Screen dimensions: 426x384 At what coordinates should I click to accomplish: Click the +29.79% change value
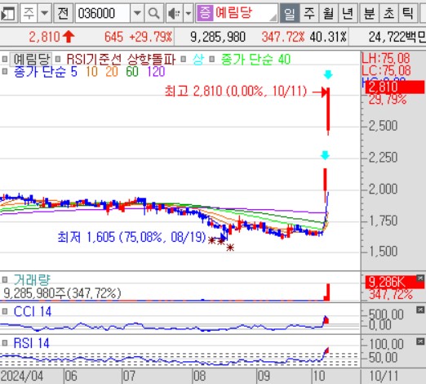click(151, 37)
